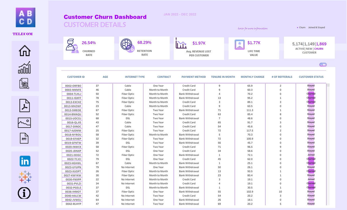The width and height of the screenshot is (347, 210).
Task: Switch to the CUSTOMER DETAILS view
Action: coord(95,25)
